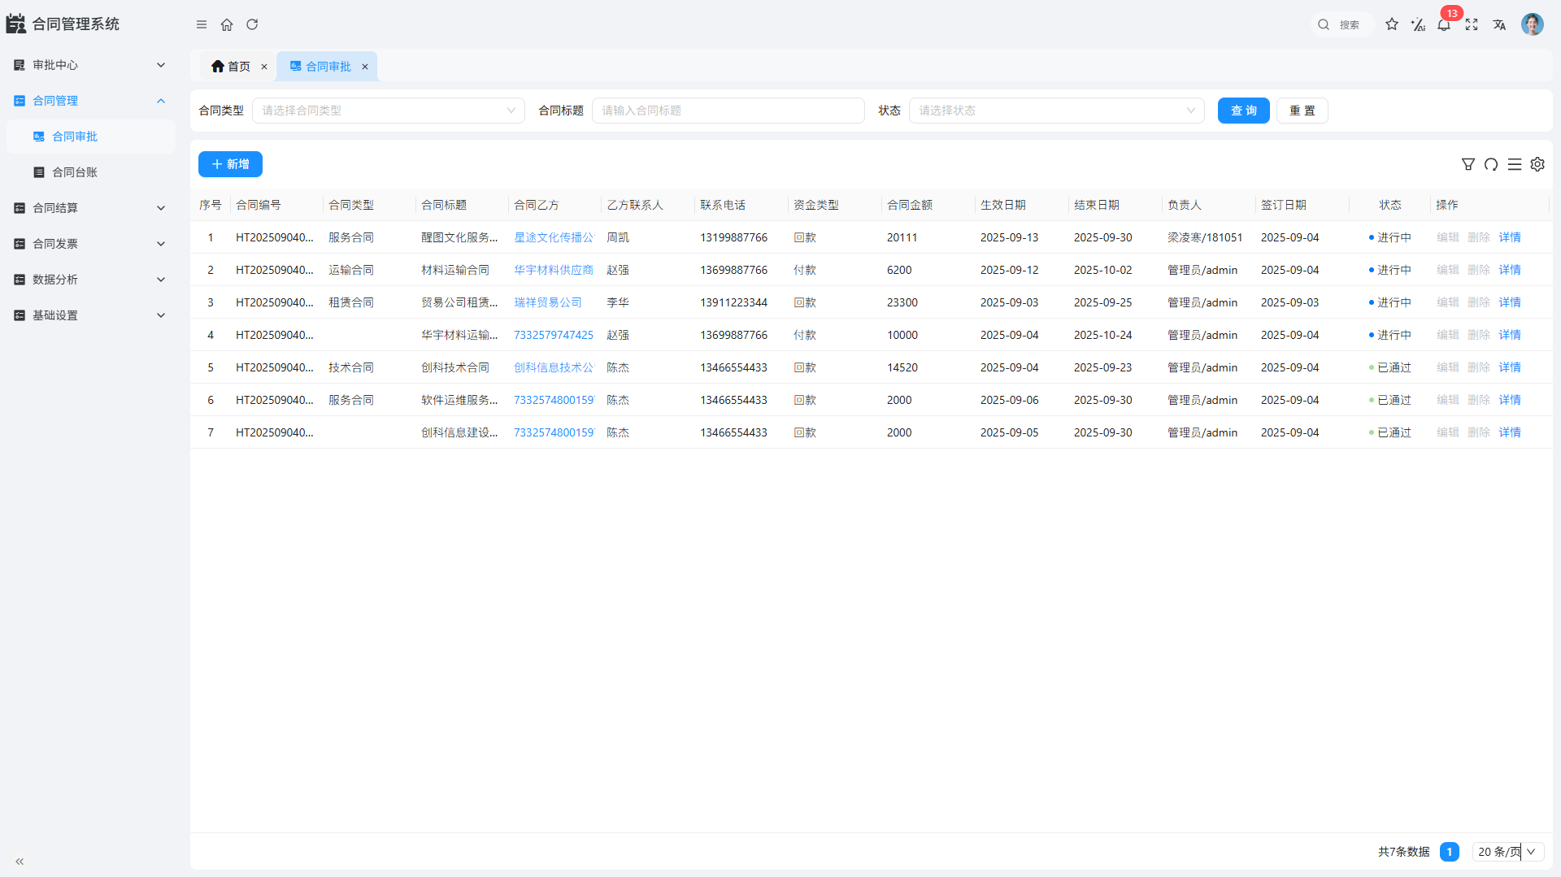This screenshot has height=877, width=1561.
Task: Open table column settings gear icon
Action: (1537, 165)
